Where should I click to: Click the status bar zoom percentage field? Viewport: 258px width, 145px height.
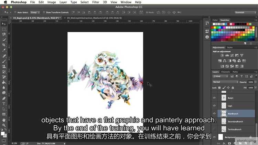pyautogui.click(x=15, y=144)
